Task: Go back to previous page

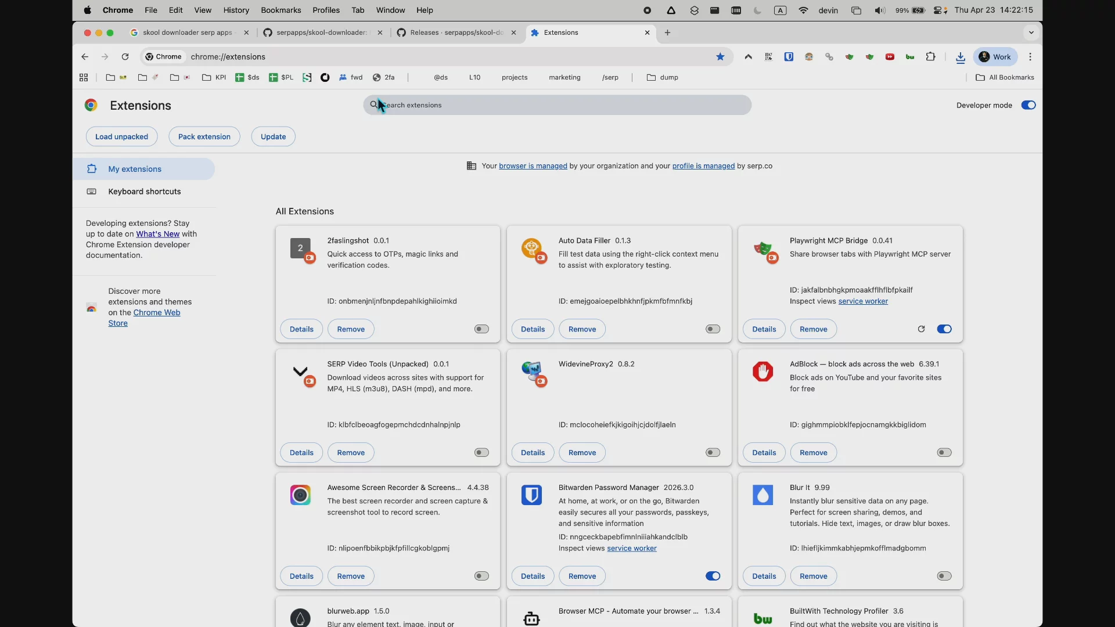Action: 85,57
